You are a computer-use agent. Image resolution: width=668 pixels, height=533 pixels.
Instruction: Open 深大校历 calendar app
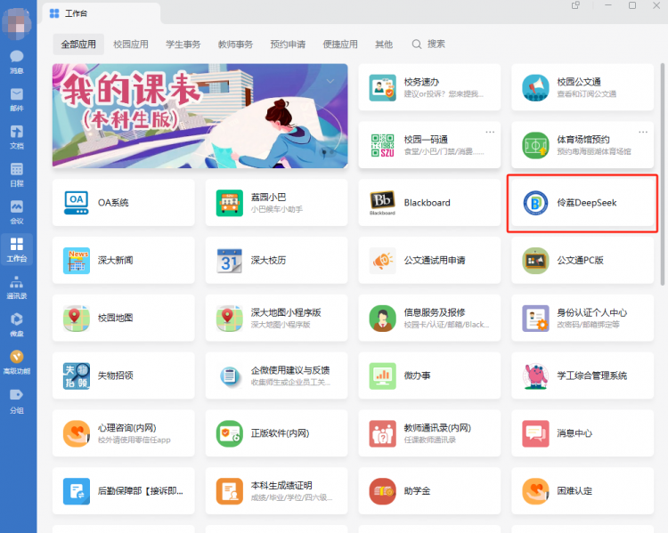click(x=276, y=260)
